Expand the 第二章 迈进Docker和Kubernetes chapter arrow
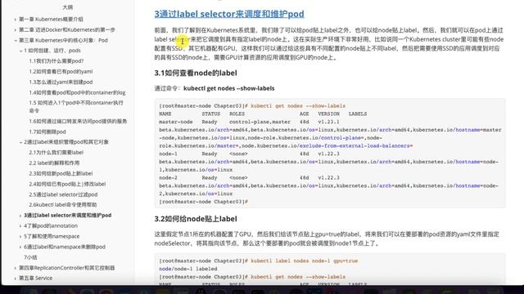 pos(16,30)
